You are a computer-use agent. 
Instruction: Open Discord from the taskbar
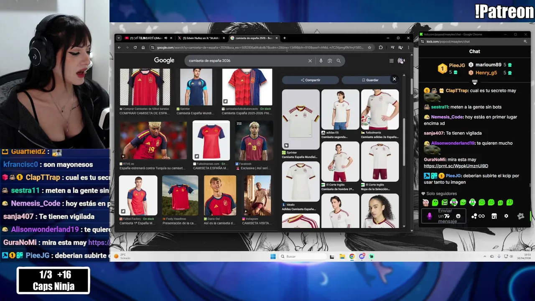pos(362,256)
